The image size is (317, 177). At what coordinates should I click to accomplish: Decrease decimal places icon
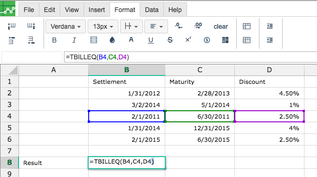tap(179, 26)
